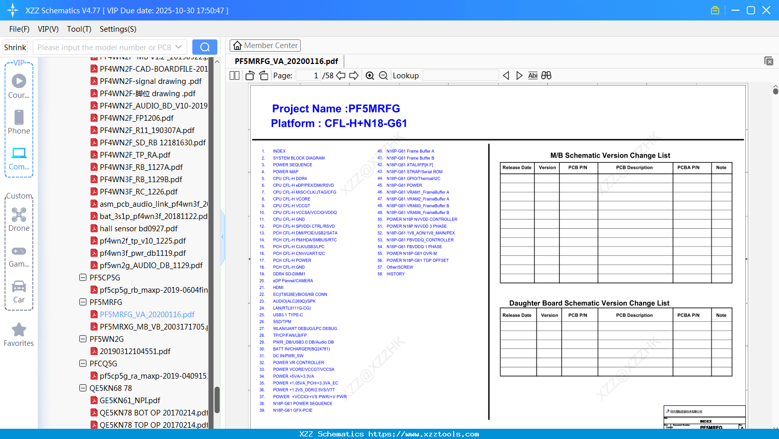This screenshot has height=439, width=779.
Task: Click the model number search field
Action: click(104, 47)
